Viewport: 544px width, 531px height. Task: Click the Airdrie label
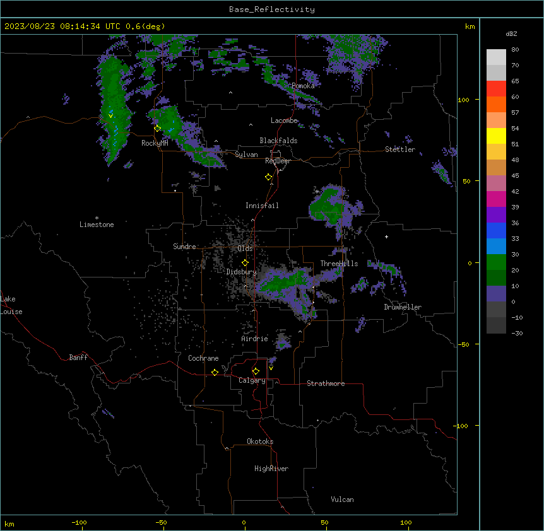254,339
